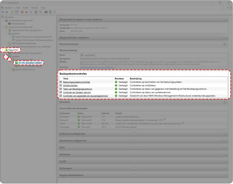233x184 pixels.
Task: Expand Controles van apparaten en stuurprogramma's row
Action: [61, 96]
